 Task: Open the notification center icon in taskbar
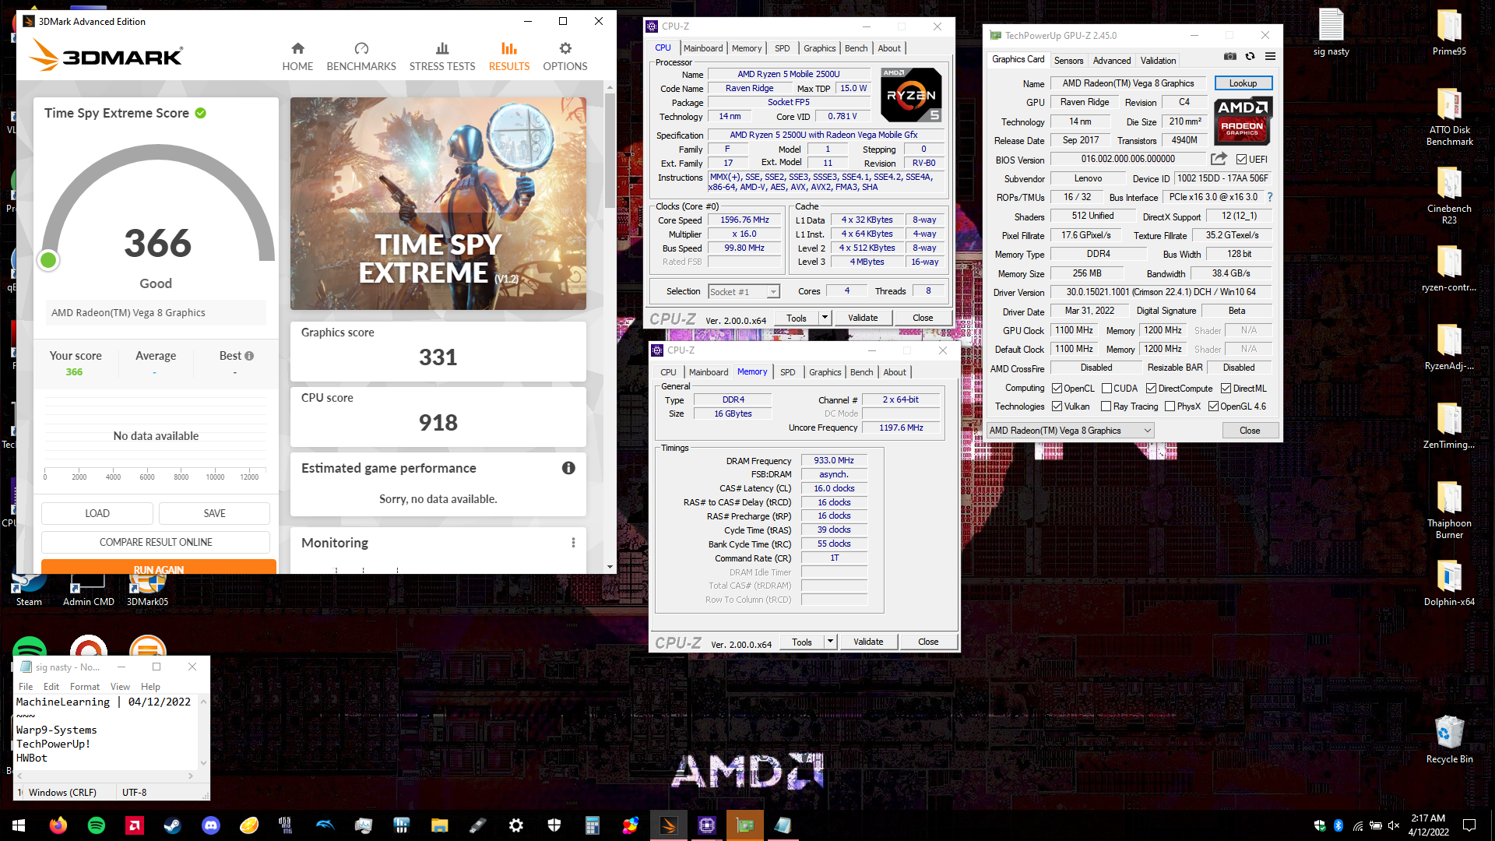tap(1469, 825)
